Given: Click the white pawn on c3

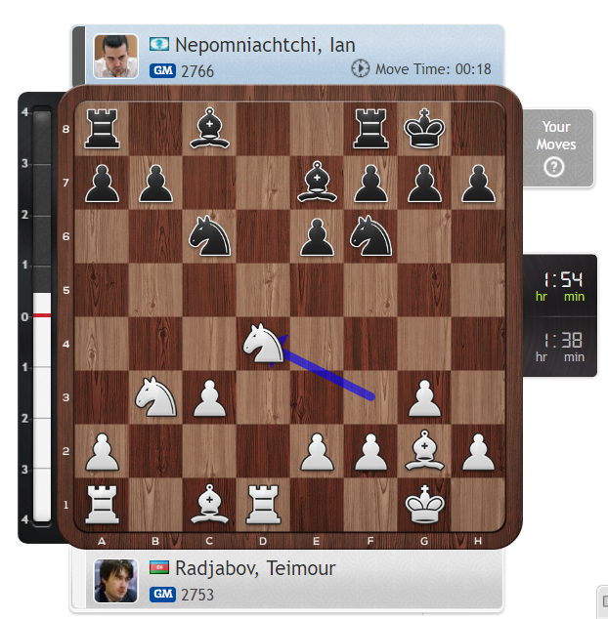Looking at the screenshot, I should point(209,398).
